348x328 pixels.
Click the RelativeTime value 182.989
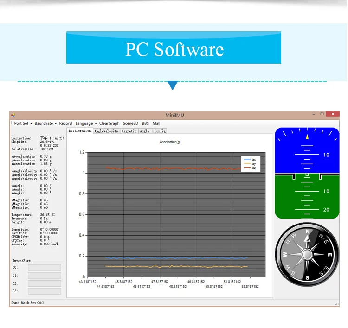[46, 149]
